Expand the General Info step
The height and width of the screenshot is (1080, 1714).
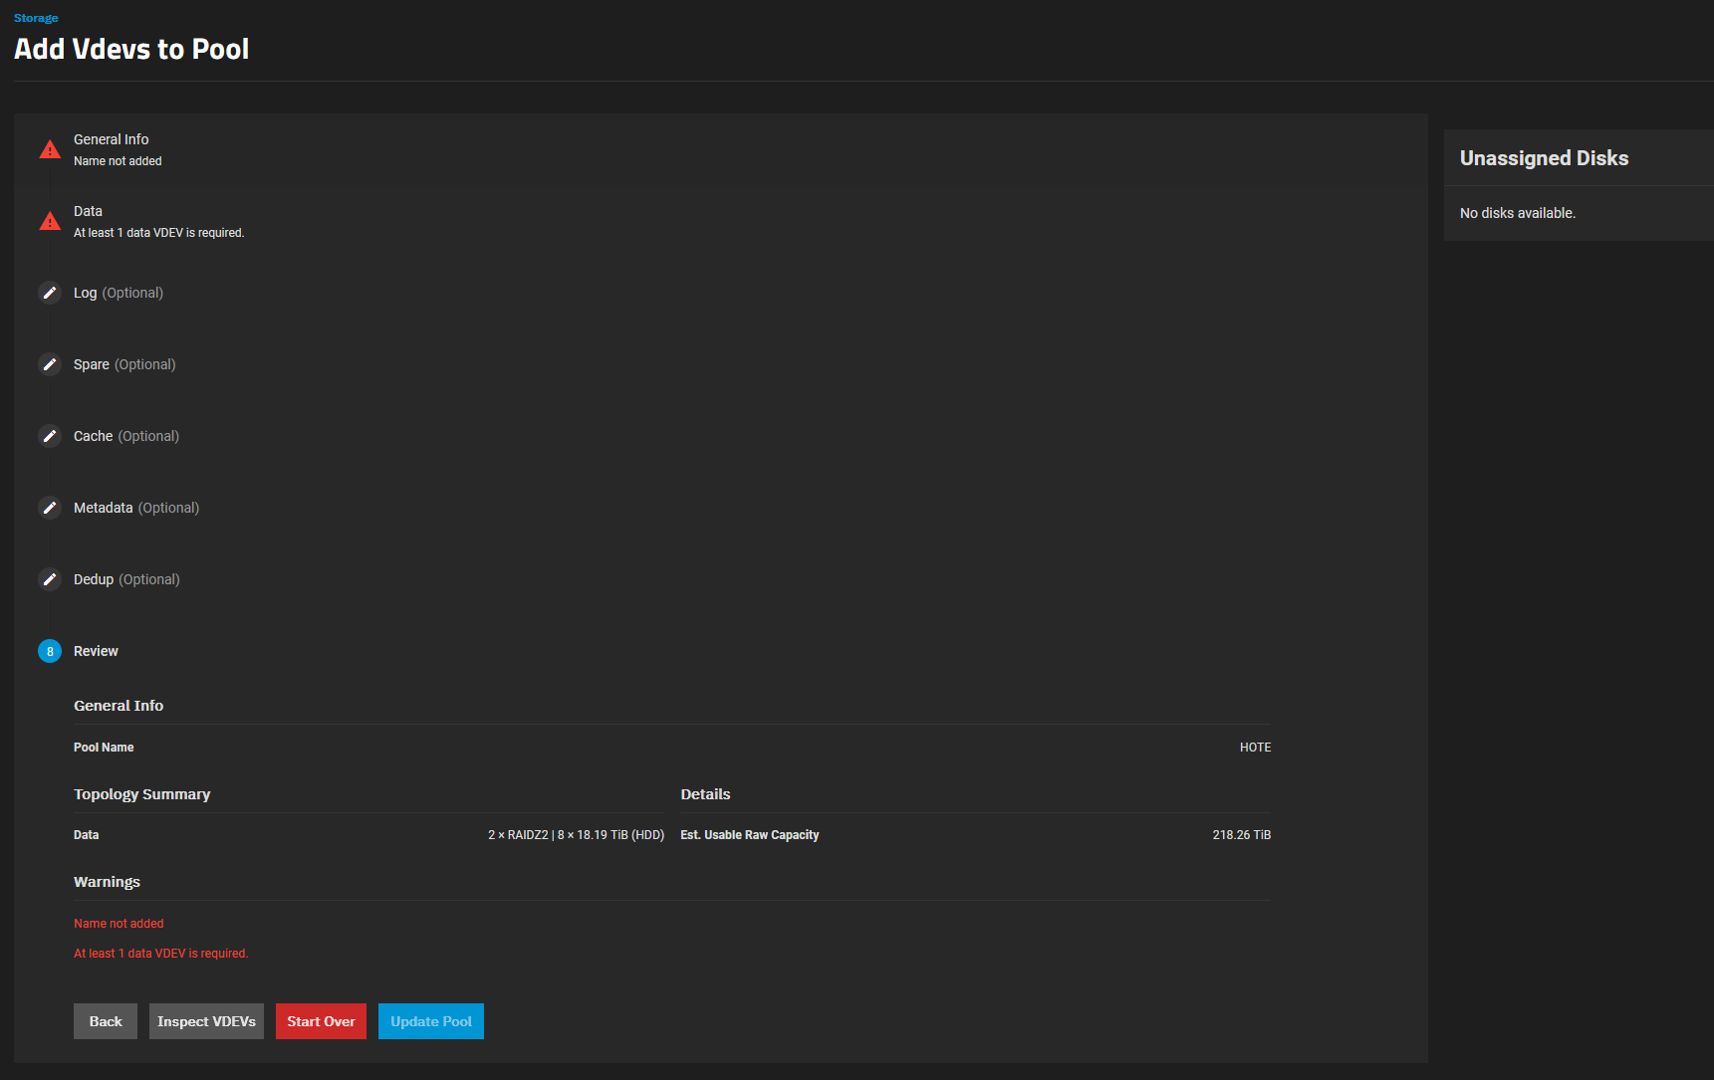coord(112,140)
